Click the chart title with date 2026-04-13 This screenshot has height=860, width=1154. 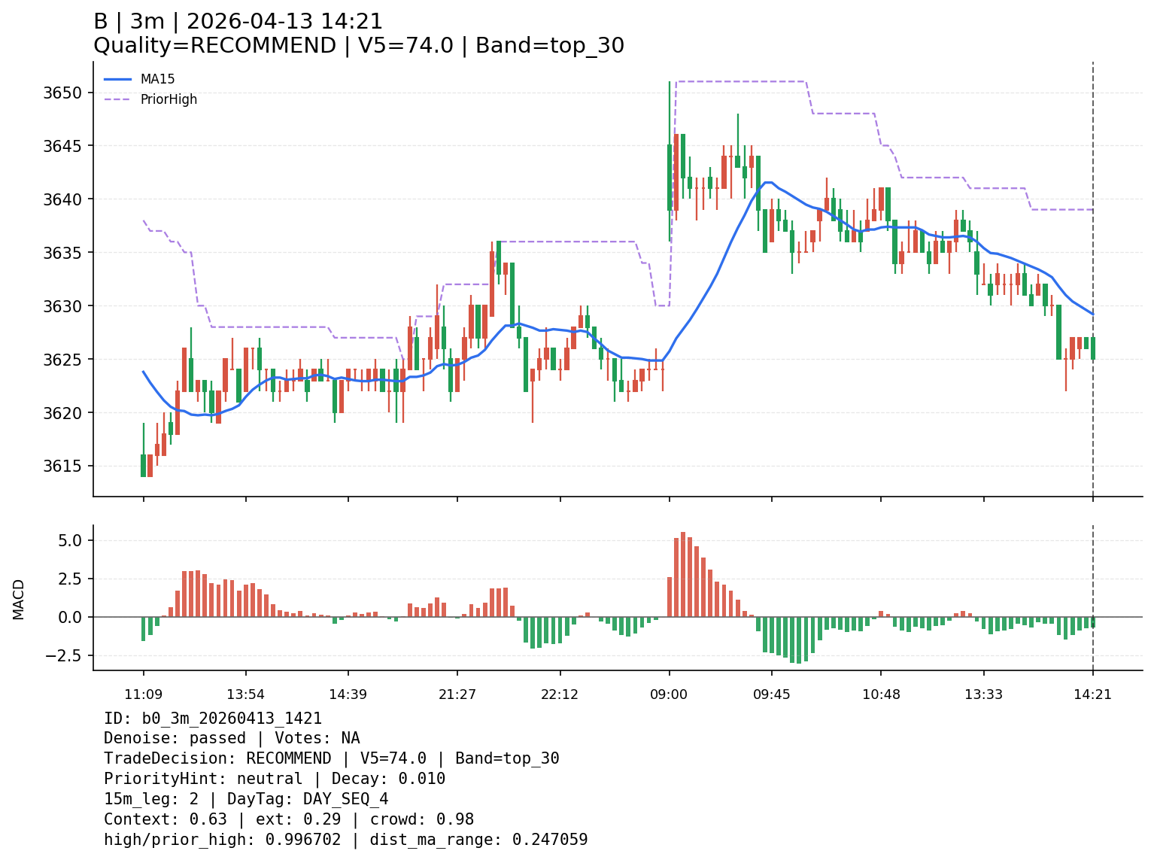(238, 22)
